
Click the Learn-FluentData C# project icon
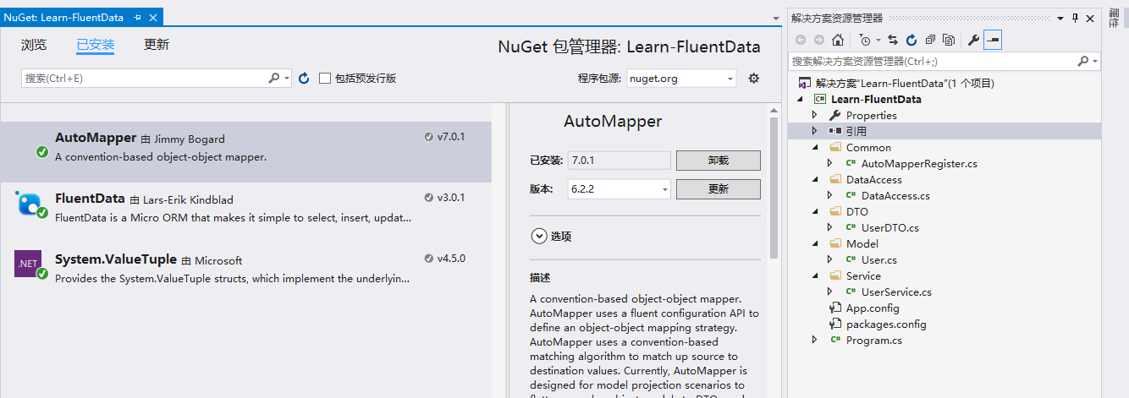[x=820, y=99]
